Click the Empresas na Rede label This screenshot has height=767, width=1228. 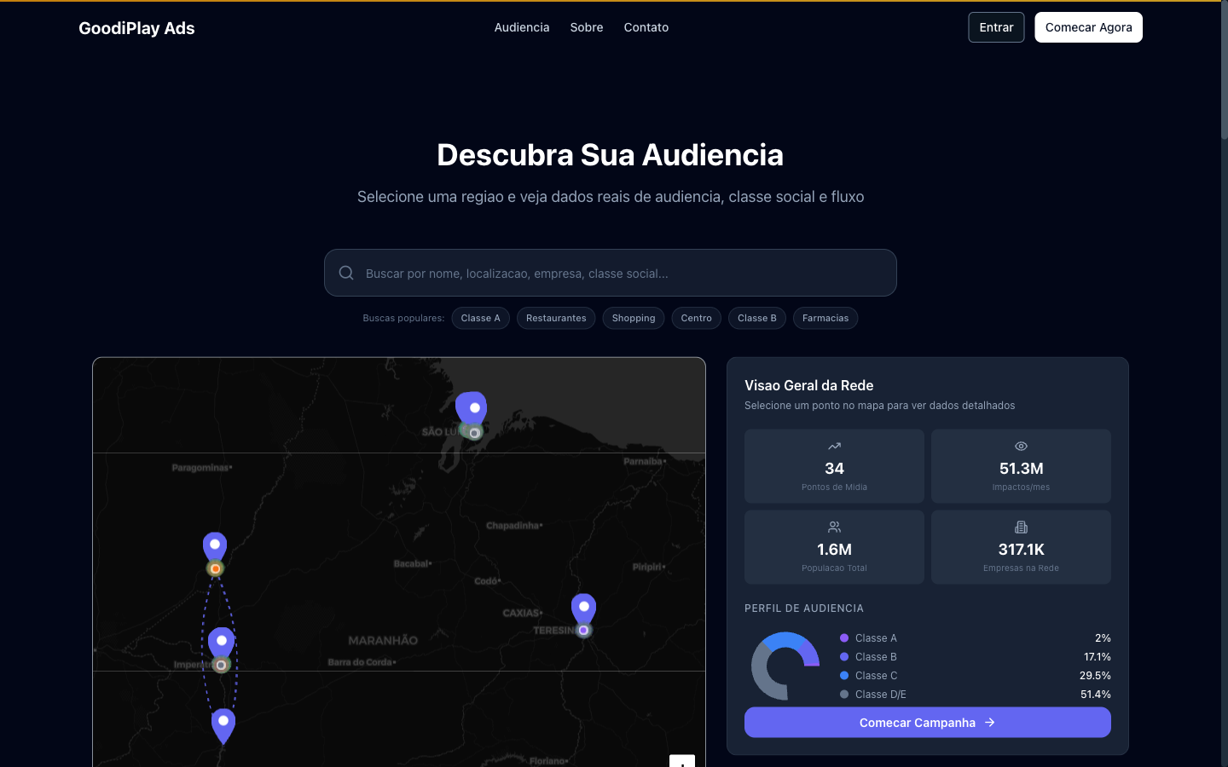pyautogui.click(x=1021, y=568)
